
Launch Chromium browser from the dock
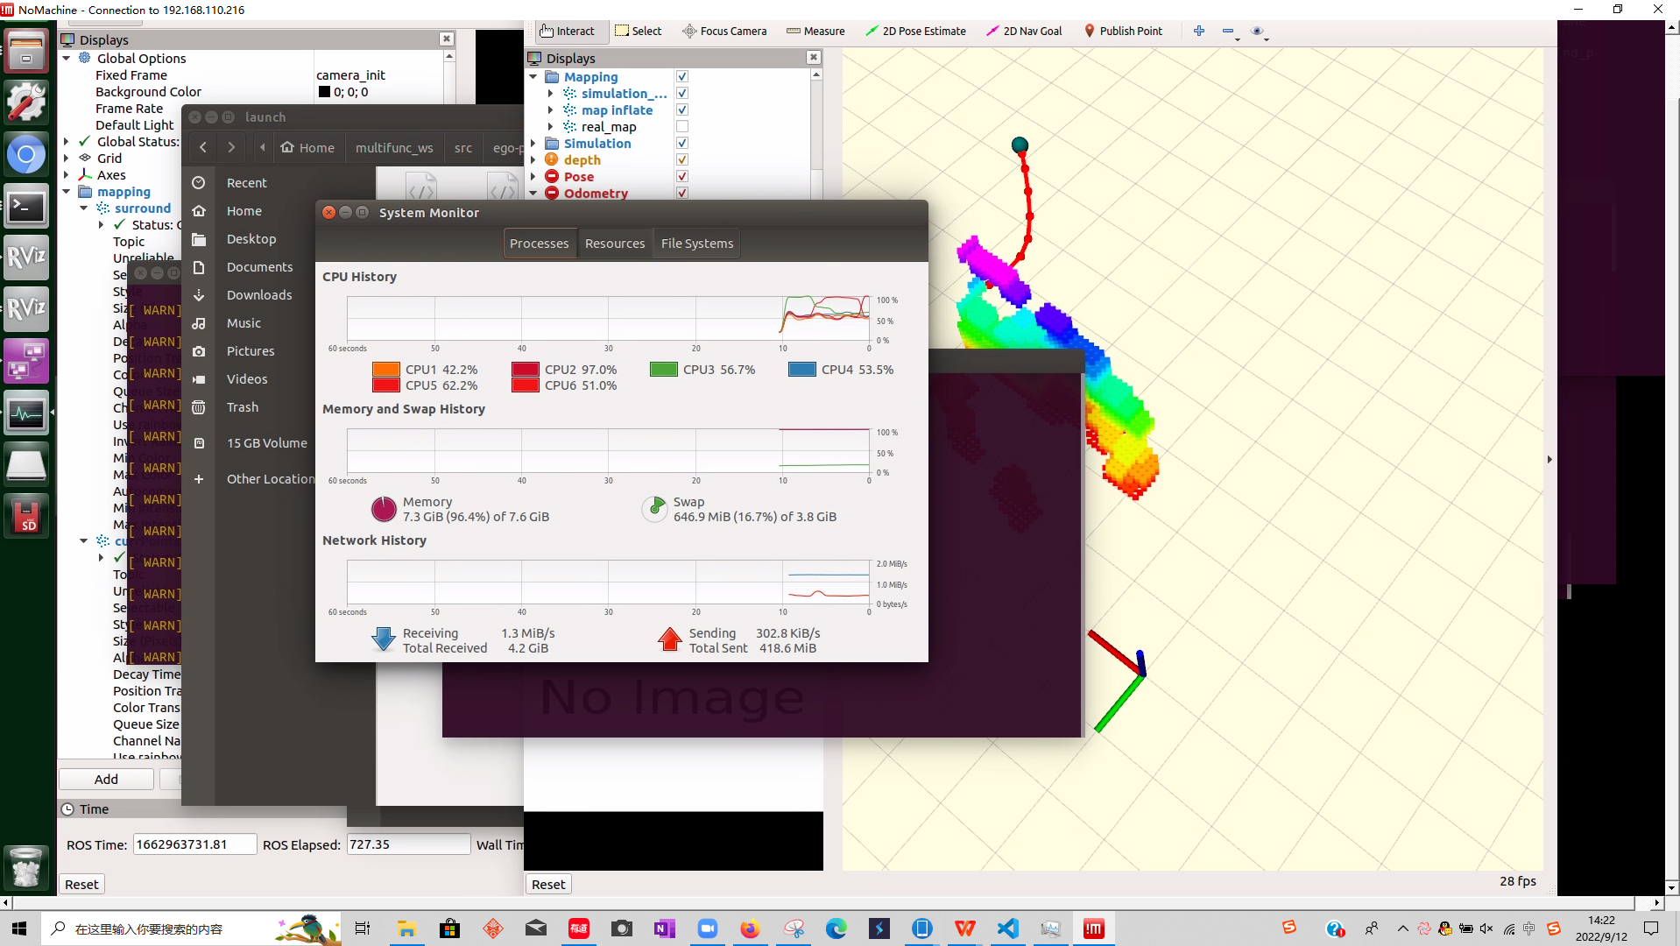click(x=26, y=155)
